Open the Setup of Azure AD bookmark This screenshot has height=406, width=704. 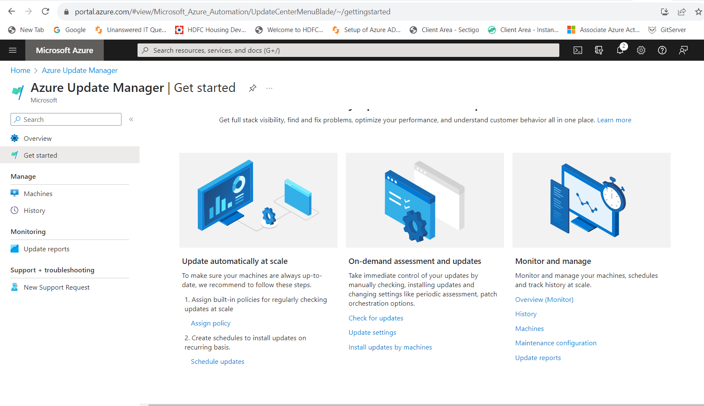(367, 30)
